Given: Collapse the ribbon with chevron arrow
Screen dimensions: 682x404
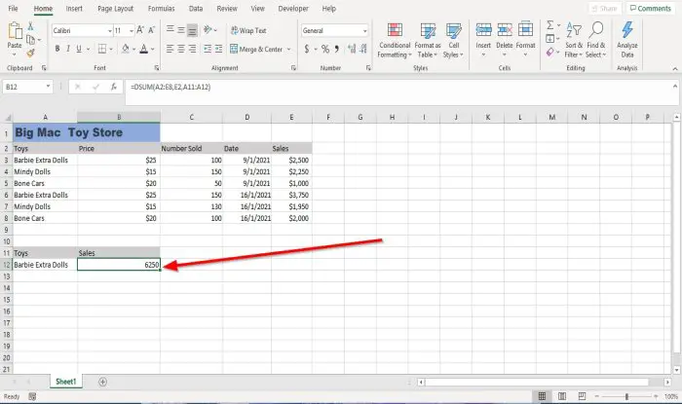Looking at the screenshot, I should pos(674,69).
